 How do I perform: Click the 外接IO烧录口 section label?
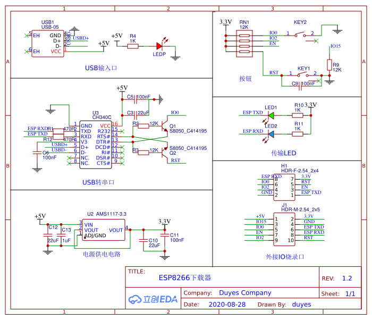coord(285,257)
